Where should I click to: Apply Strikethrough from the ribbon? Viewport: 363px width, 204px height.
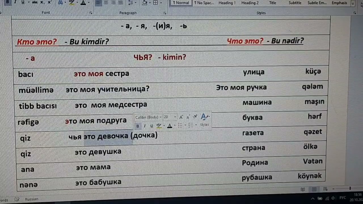(x=35, y=2)
